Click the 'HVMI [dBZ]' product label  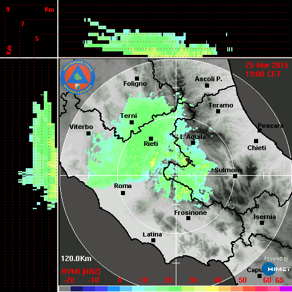(x=81, y=272)
